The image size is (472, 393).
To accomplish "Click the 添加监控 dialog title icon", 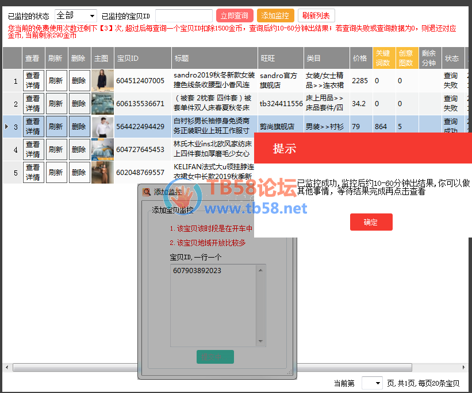I will (147, 192).
